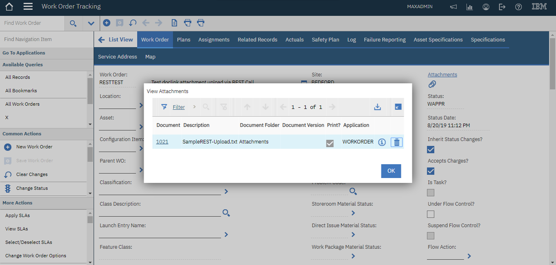Open the Classification detail menu arrow

tap(226, 191)
